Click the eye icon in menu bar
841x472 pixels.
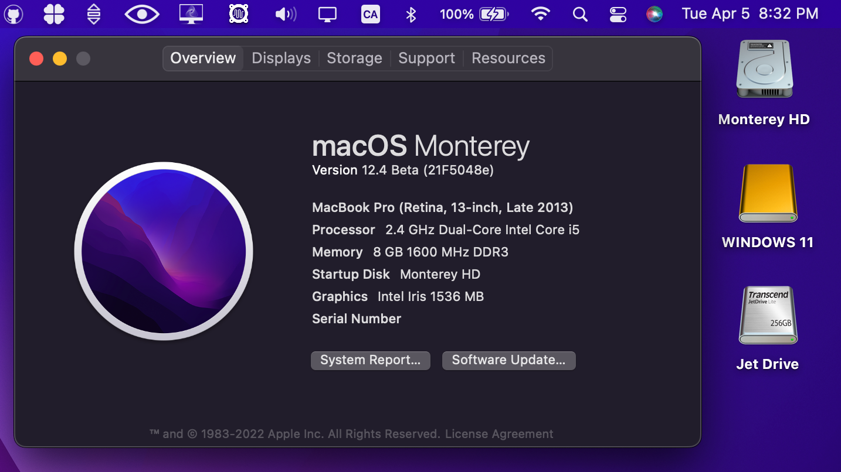[142, 14]
